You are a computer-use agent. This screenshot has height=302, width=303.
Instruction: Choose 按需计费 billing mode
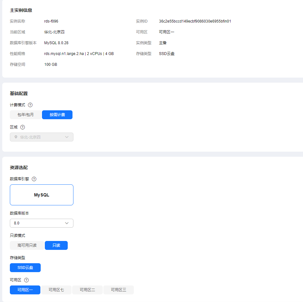[57, 115]
